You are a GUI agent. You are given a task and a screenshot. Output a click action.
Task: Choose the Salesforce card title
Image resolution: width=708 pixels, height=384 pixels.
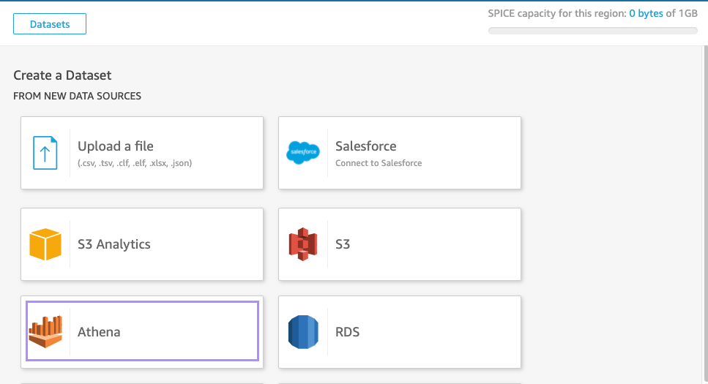(366, 146)
